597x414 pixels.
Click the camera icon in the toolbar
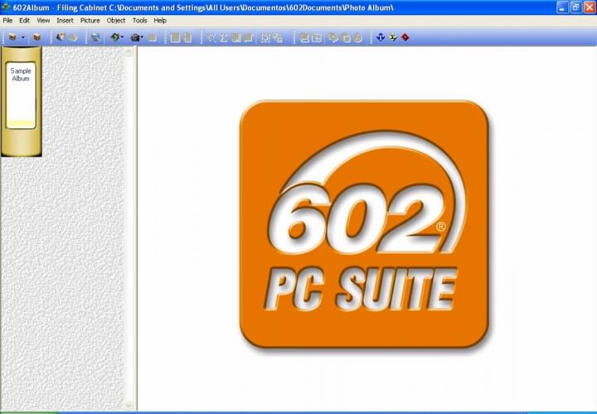point(135,37)
